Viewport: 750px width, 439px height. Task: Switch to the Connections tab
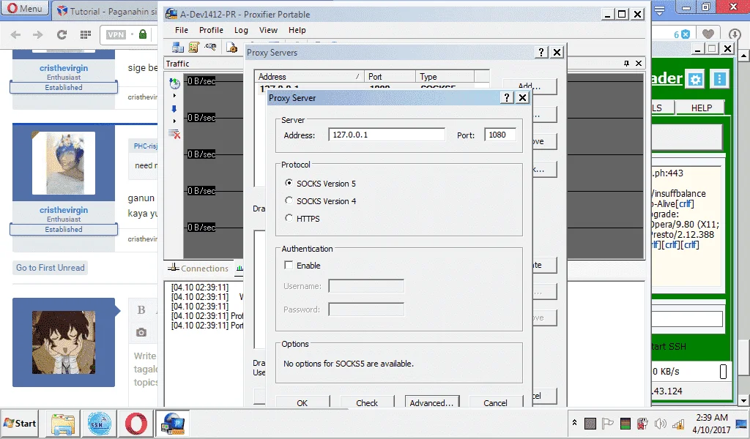(198, 269)
